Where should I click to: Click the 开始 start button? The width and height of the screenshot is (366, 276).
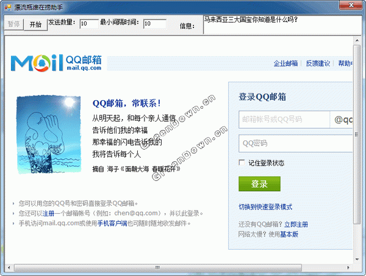click(36, 24)
